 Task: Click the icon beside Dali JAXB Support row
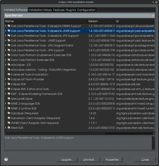click(9, 41)
